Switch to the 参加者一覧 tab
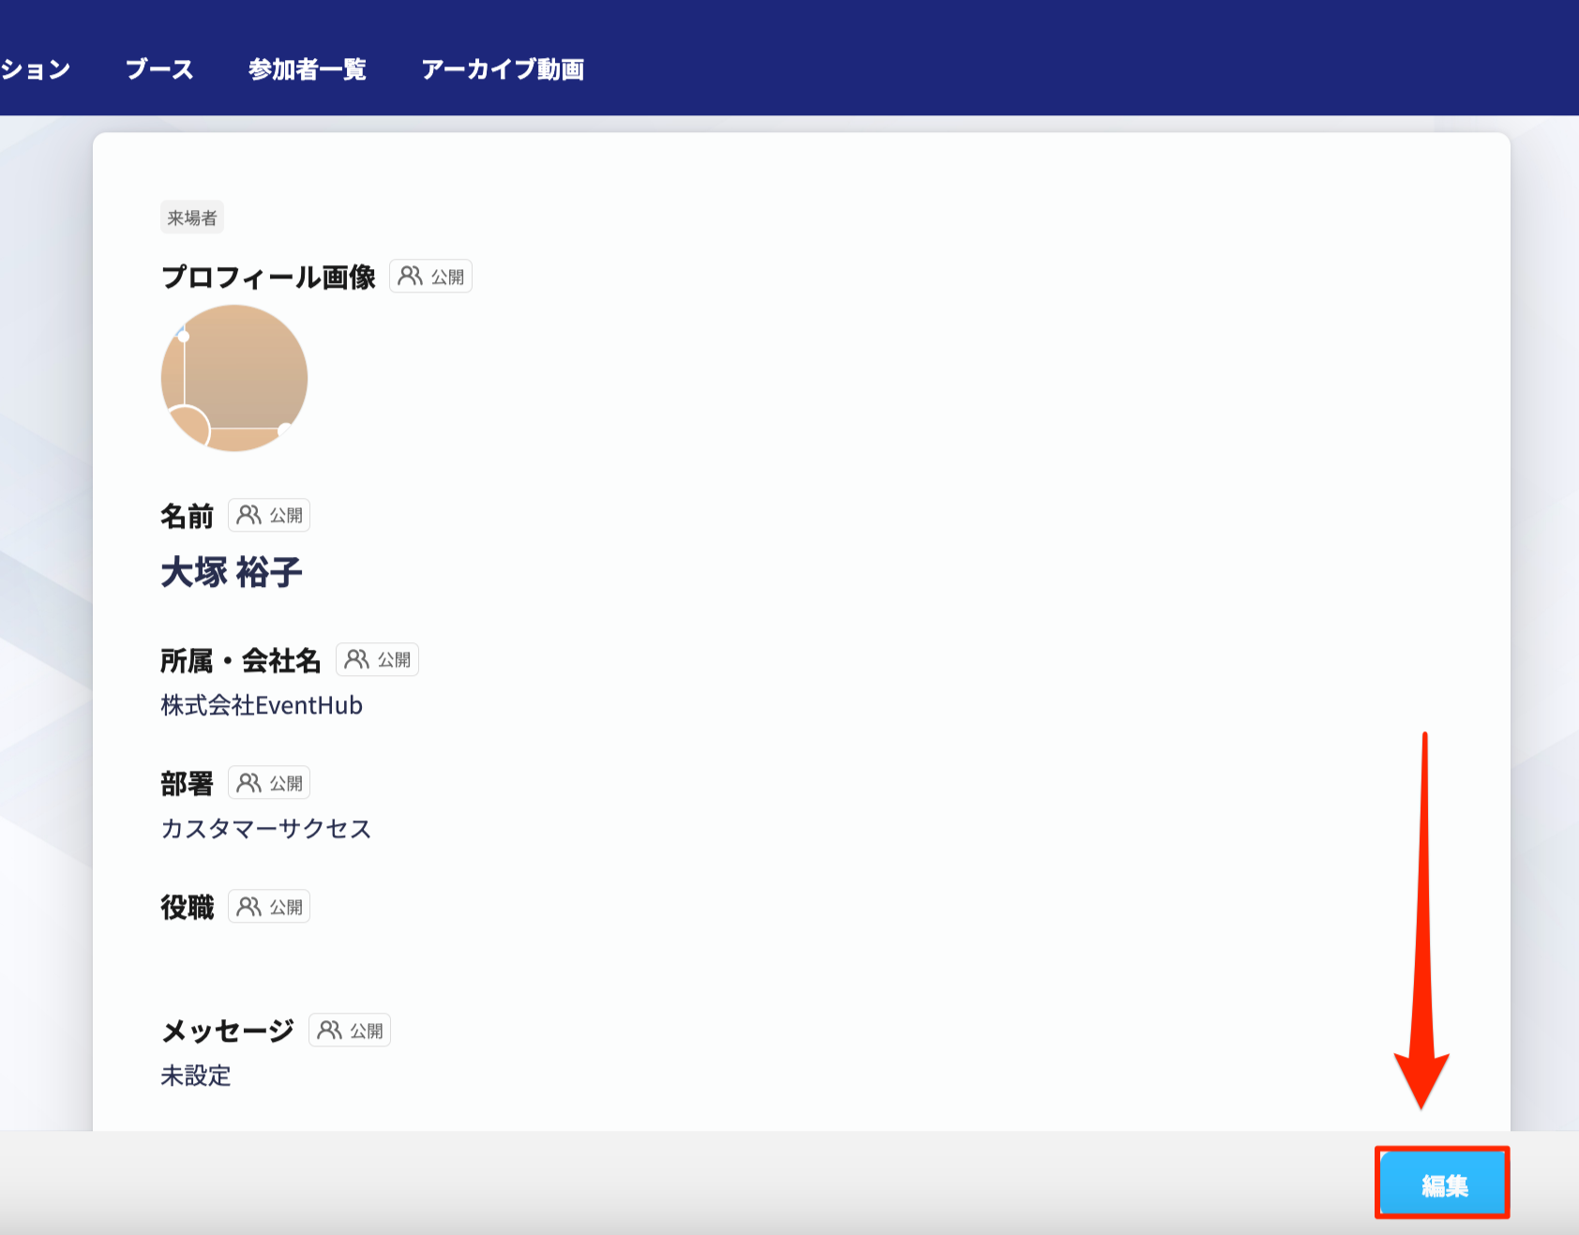The height and width of the screenshot is (1235, 1579). click(307, 69)
